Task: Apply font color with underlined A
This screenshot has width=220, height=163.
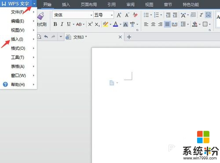Action: click(116, 24)
